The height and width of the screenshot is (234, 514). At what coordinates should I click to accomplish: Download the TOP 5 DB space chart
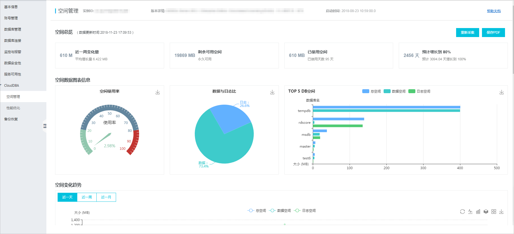[x=501, y=92]
